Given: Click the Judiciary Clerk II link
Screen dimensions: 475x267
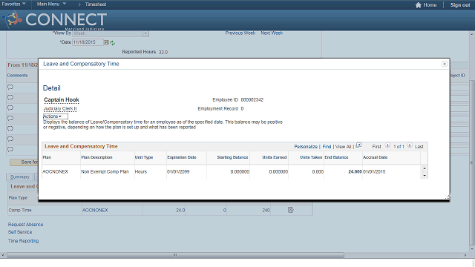Looking at the screenshot, I should coord(60,109).
